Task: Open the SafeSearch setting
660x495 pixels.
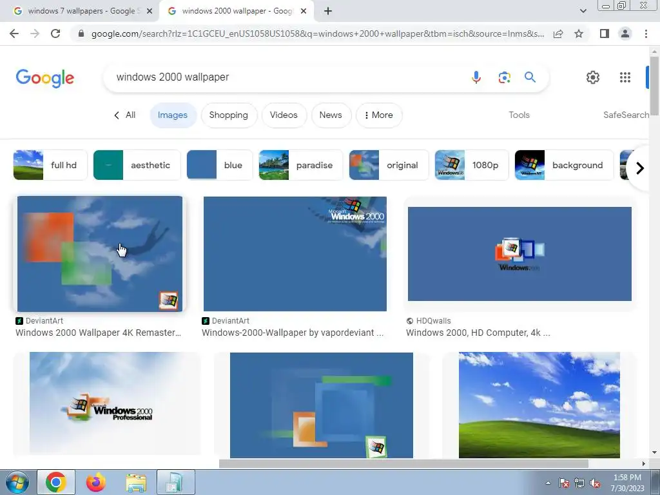Action: [626, 115]
